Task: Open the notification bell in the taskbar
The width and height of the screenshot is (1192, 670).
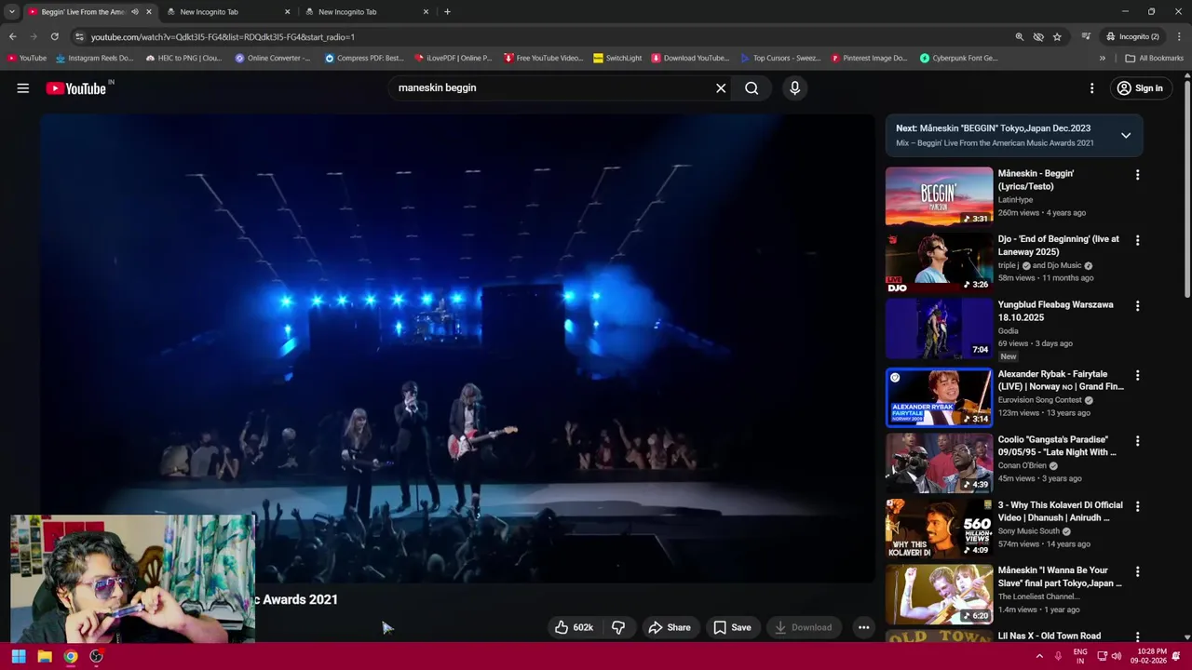Action: (x=1177, y=656)
